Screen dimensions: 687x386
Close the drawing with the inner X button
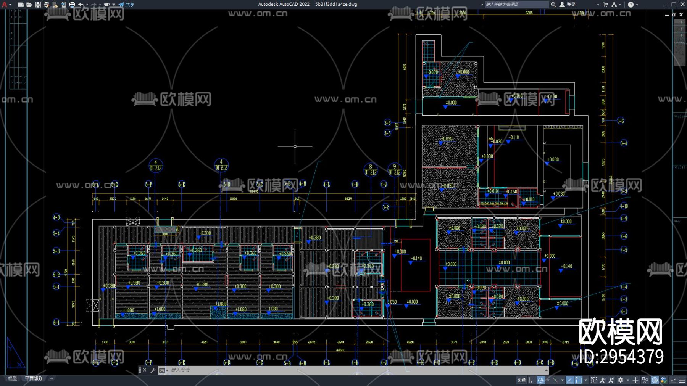coord(681,15)
